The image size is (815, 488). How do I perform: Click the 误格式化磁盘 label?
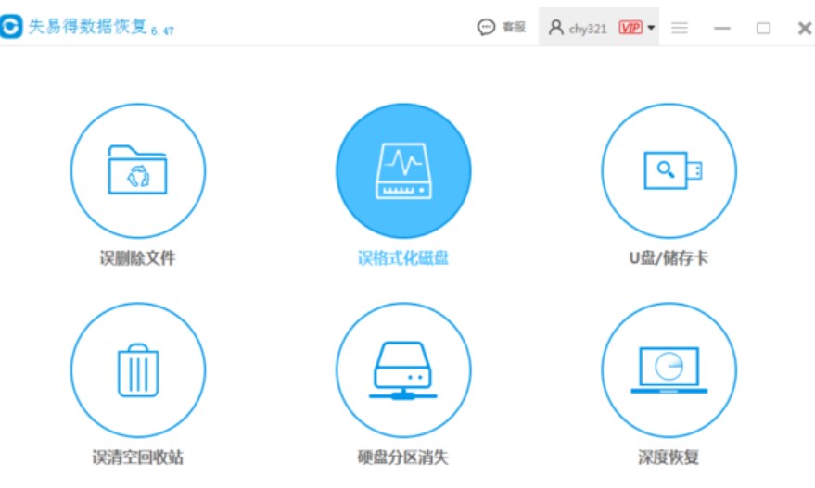403,258
